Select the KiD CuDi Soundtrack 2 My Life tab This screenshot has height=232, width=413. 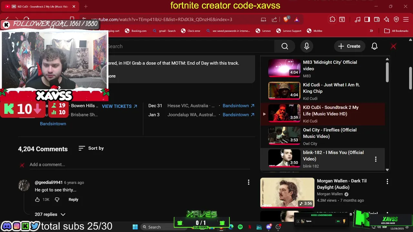40,6
